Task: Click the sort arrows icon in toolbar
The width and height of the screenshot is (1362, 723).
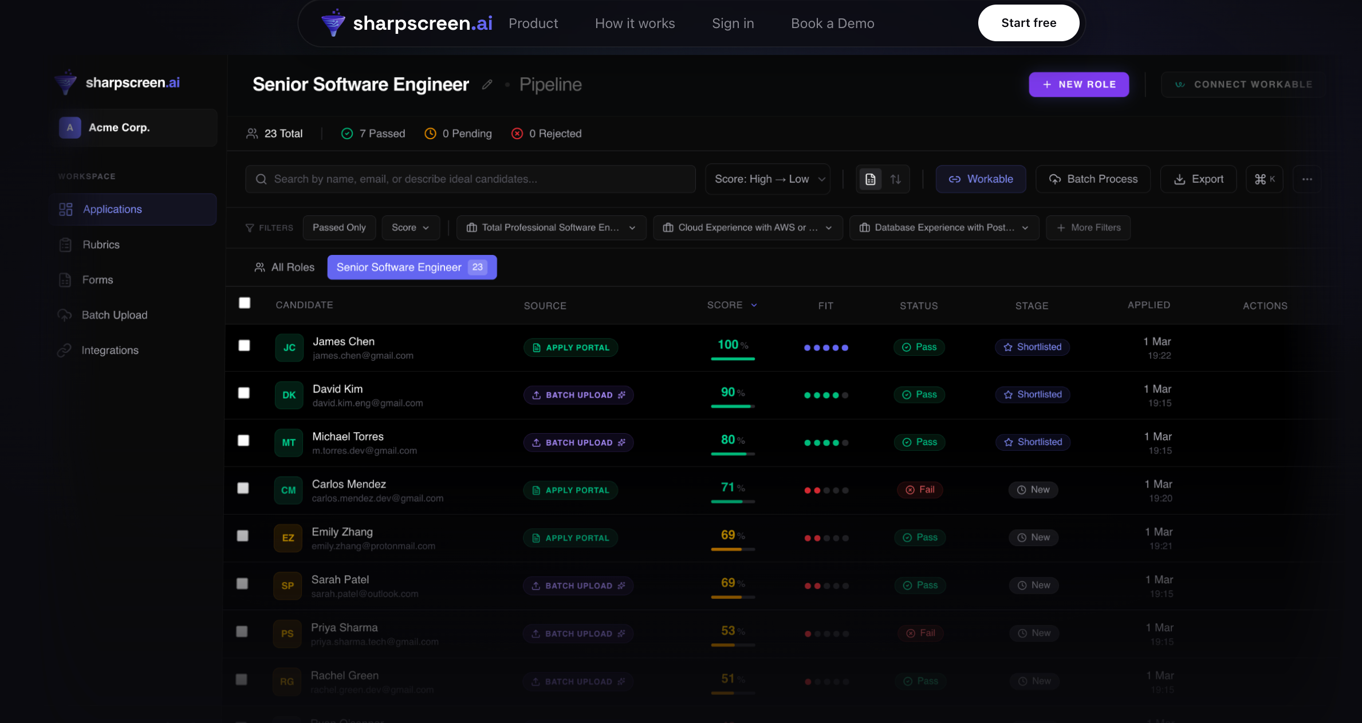Action: click(896, 179)
